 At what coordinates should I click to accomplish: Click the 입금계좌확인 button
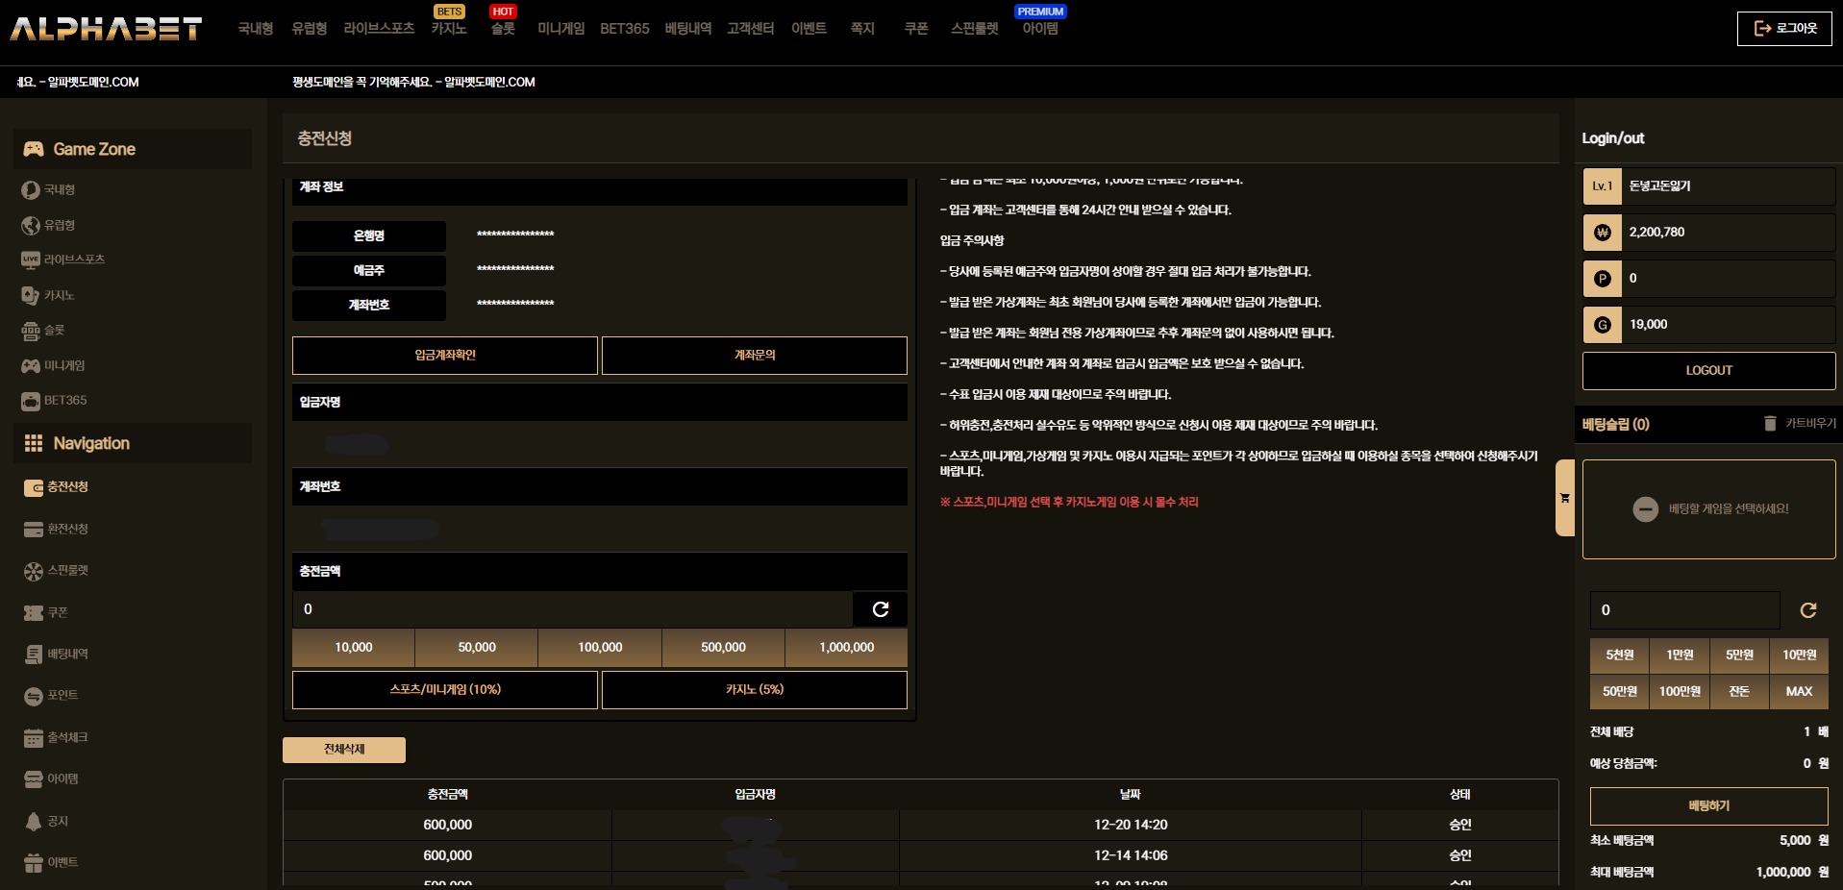(444, 356)
